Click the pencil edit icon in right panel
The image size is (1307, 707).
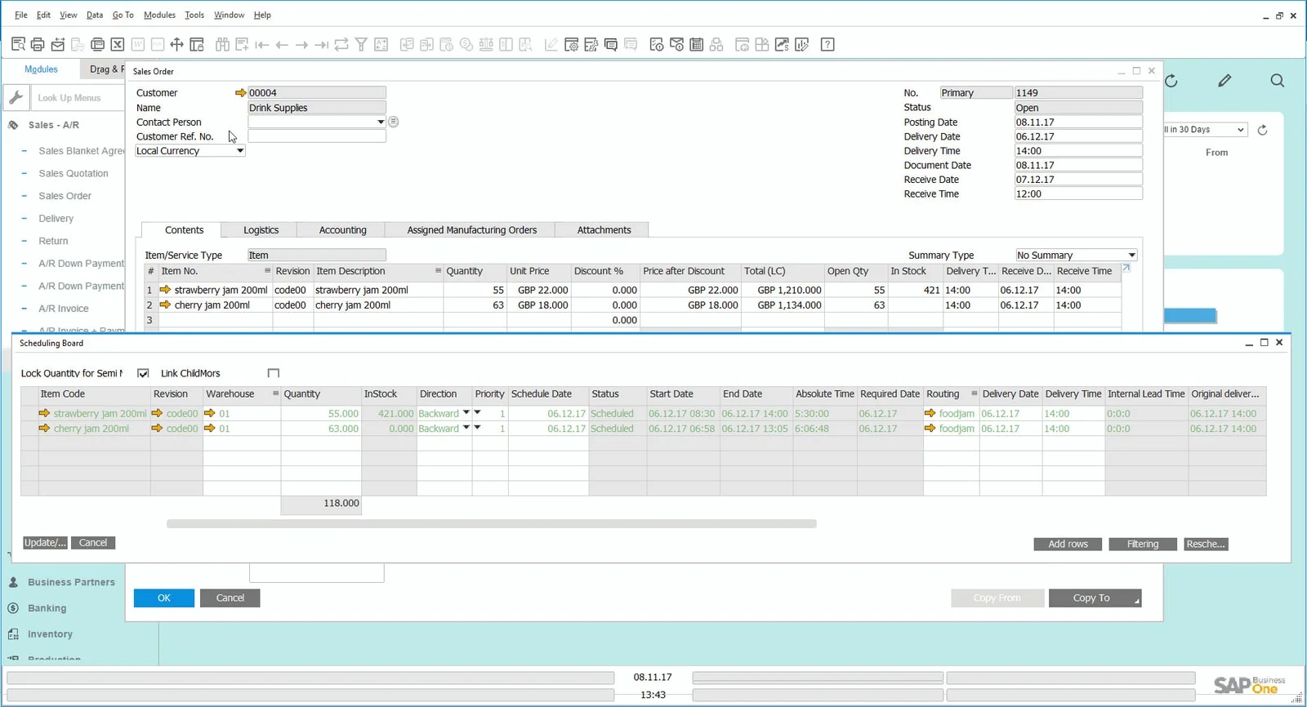(1224, 81)
